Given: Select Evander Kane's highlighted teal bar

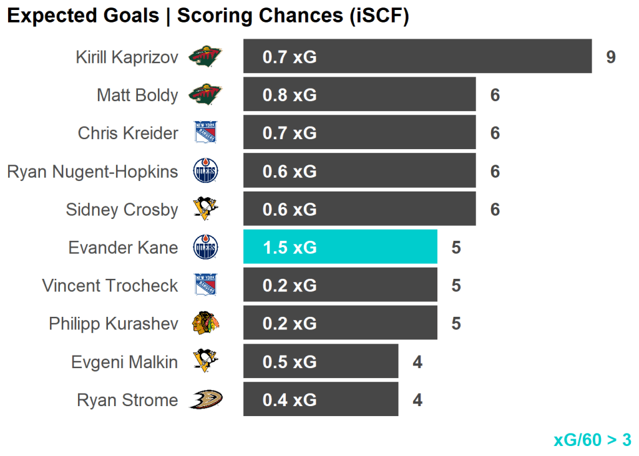Looking at the screenshot, I should pos(340,248).
